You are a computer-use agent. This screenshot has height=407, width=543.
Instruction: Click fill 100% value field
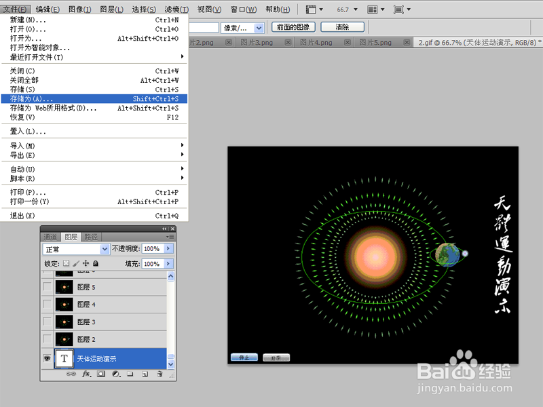click(153, 264)
